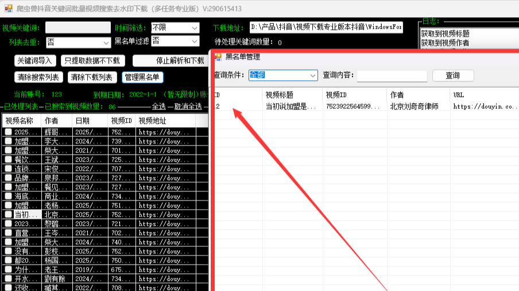This screenshot has height=291, width=519.
Task: Click the 视频ID column header in blacklist
Action: click(355, 95)
